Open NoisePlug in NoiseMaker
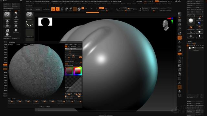The image size is (207, 116). (73, 46)
